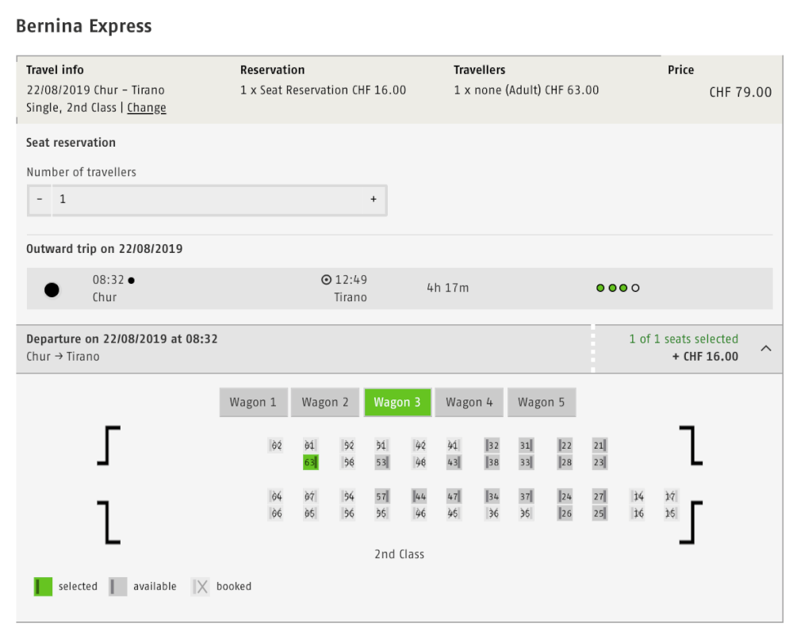The width and height of the screenshot is (793, 631).
Task: Click '1 x none (Adult) CHF 63.00'
Action: [x=527, y=90]
